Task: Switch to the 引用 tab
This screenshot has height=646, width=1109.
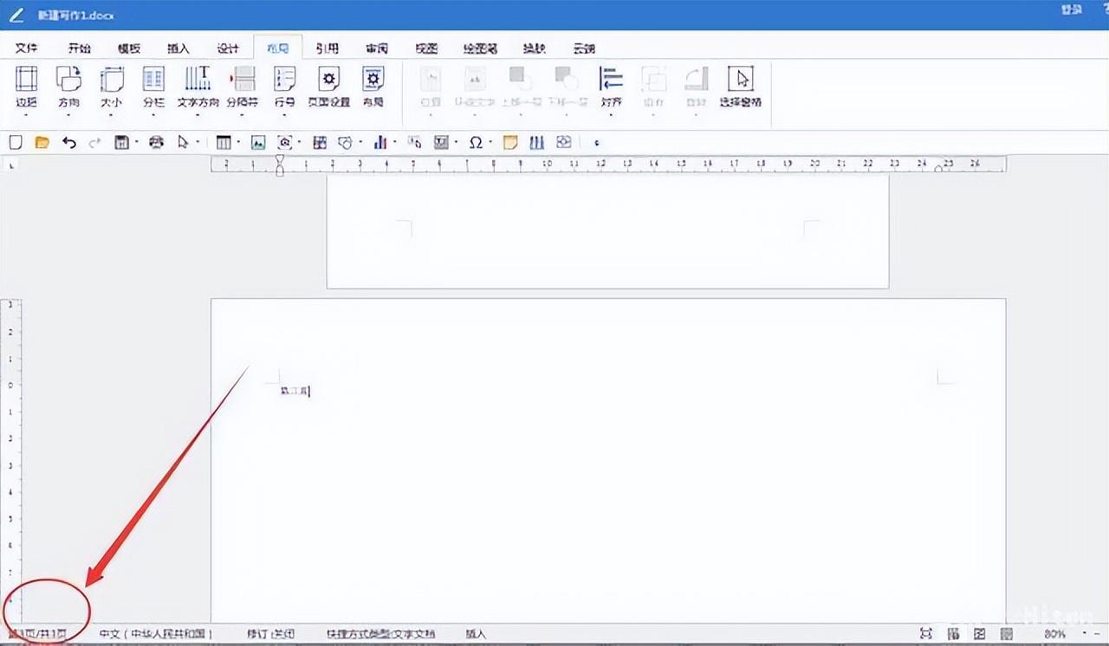Action: coord(327,48)
